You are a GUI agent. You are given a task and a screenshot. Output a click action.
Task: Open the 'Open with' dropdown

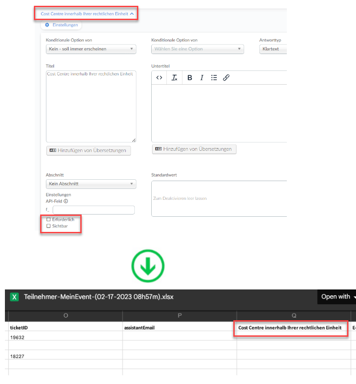(338, 297)
